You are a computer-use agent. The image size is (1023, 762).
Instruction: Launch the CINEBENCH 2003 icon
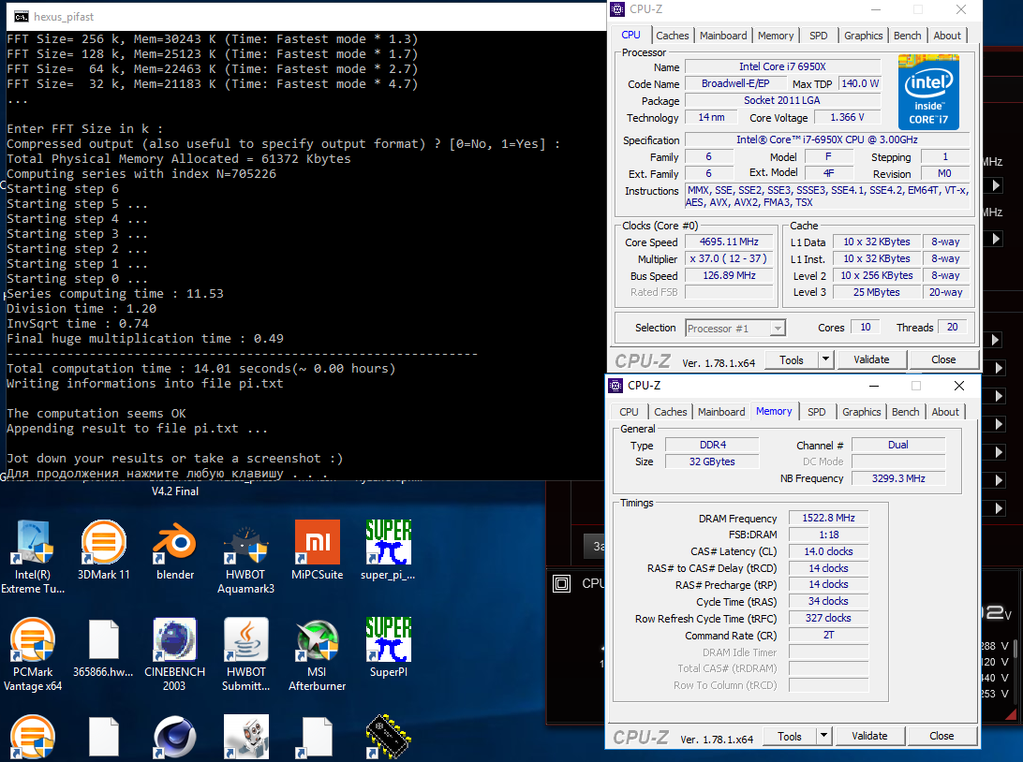click(x=175, y=653)
